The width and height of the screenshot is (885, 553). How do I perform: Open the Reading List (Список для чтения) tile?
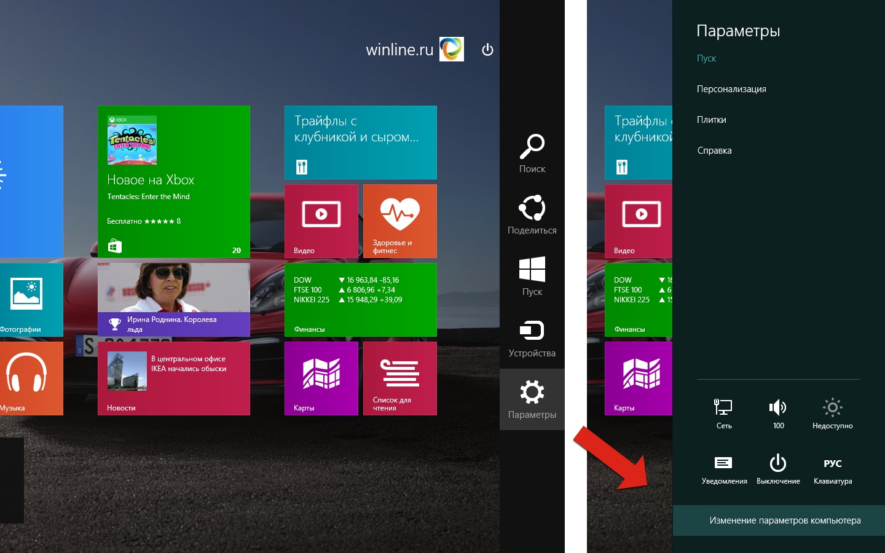coord(400,378)
